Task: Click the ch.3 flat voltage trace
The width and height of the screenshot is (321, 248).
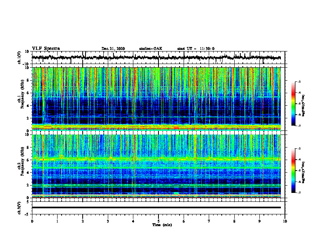Action: click(x=156, y=207)
